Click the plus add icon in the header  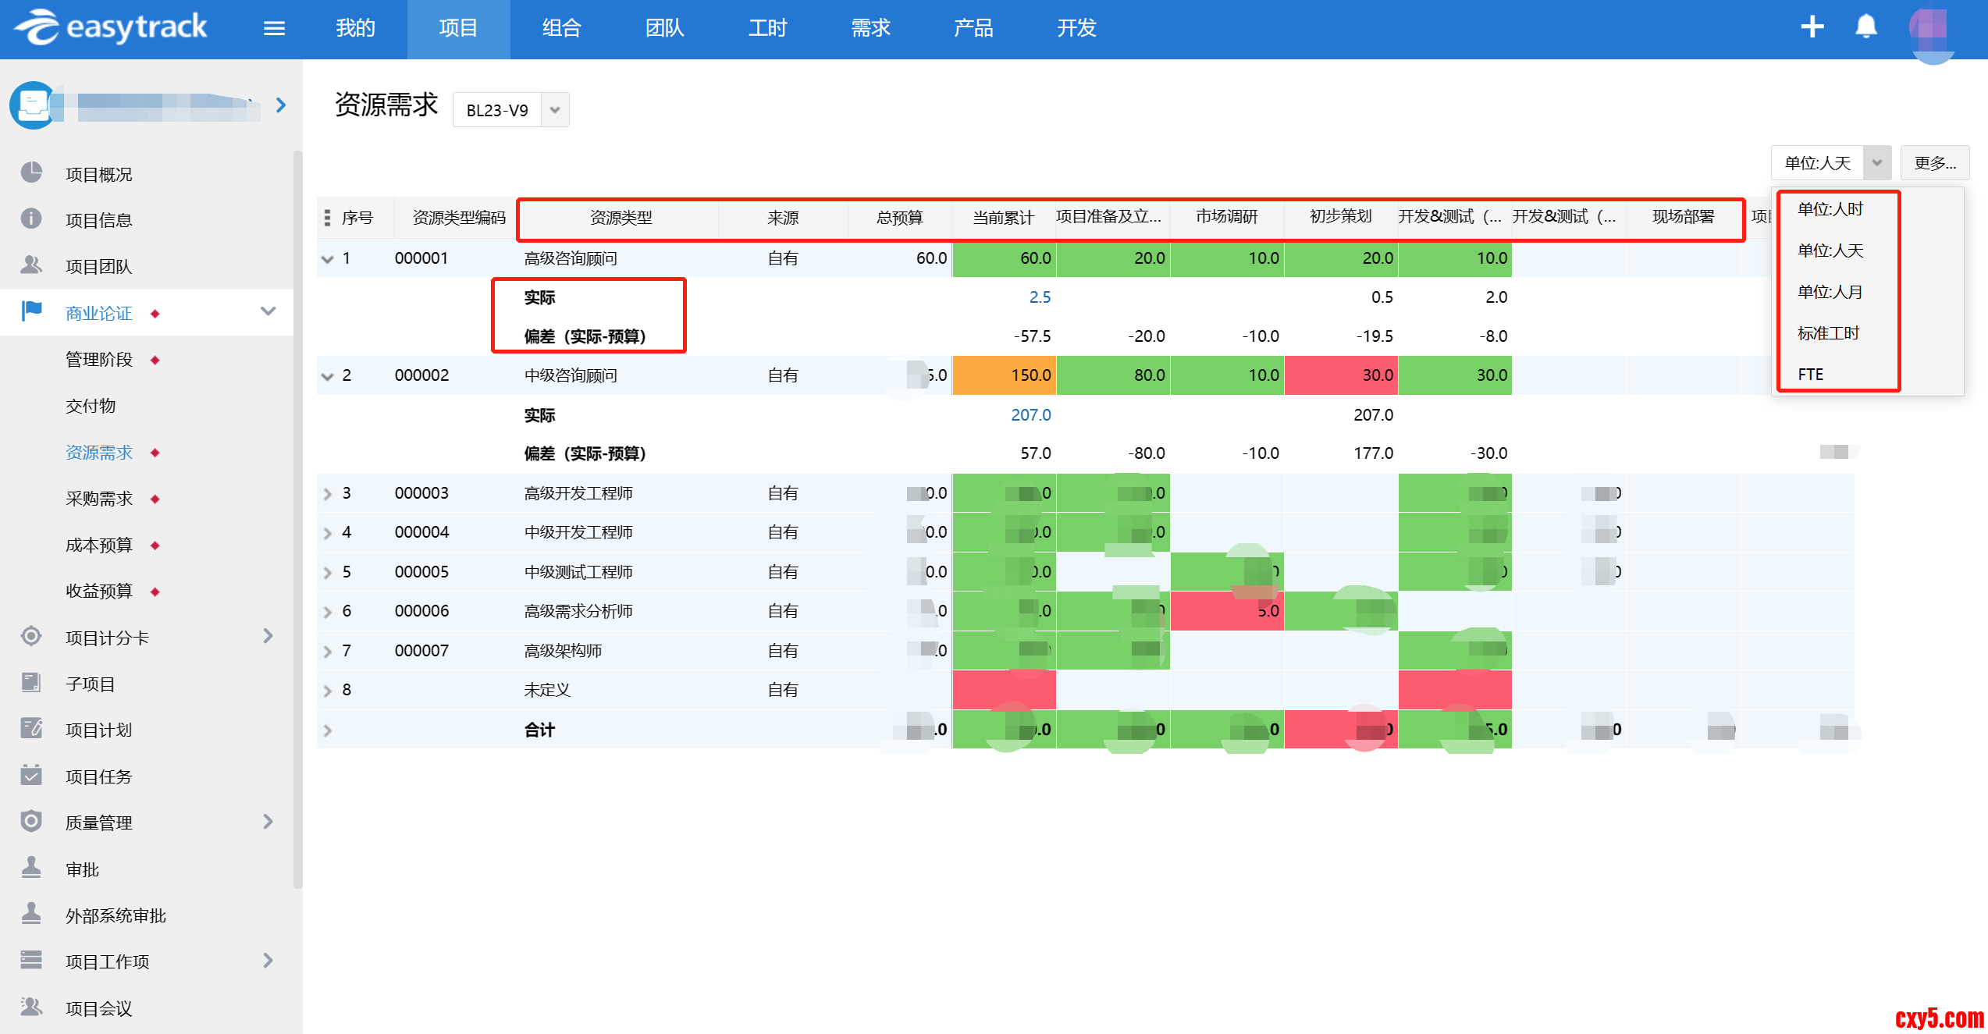click(x=1812, y=27)
